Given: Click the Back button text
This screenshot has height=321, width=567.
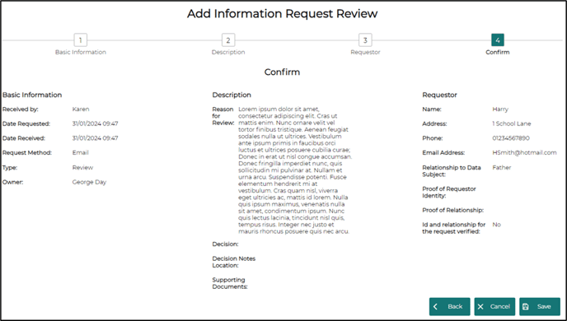Looking at the screenshot, I should [455, 306].
